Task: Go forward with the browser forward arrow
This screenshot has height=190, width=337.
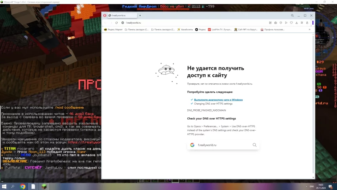Action: pyautogui.click(x=111, y=23)
